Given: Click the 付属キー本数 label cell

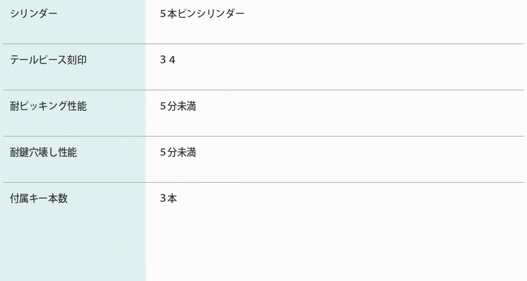Looking at the screenshot, I should coord(39,199).
